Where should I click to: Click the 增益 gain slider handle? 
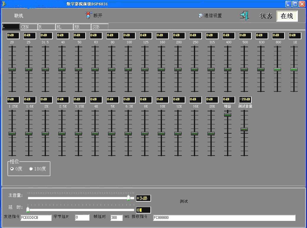(227, 115)
